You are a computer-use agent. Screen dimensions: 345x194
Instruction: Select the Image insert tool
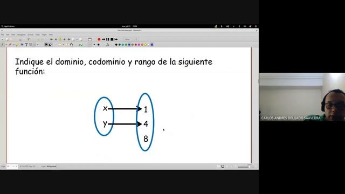point(22,45)
